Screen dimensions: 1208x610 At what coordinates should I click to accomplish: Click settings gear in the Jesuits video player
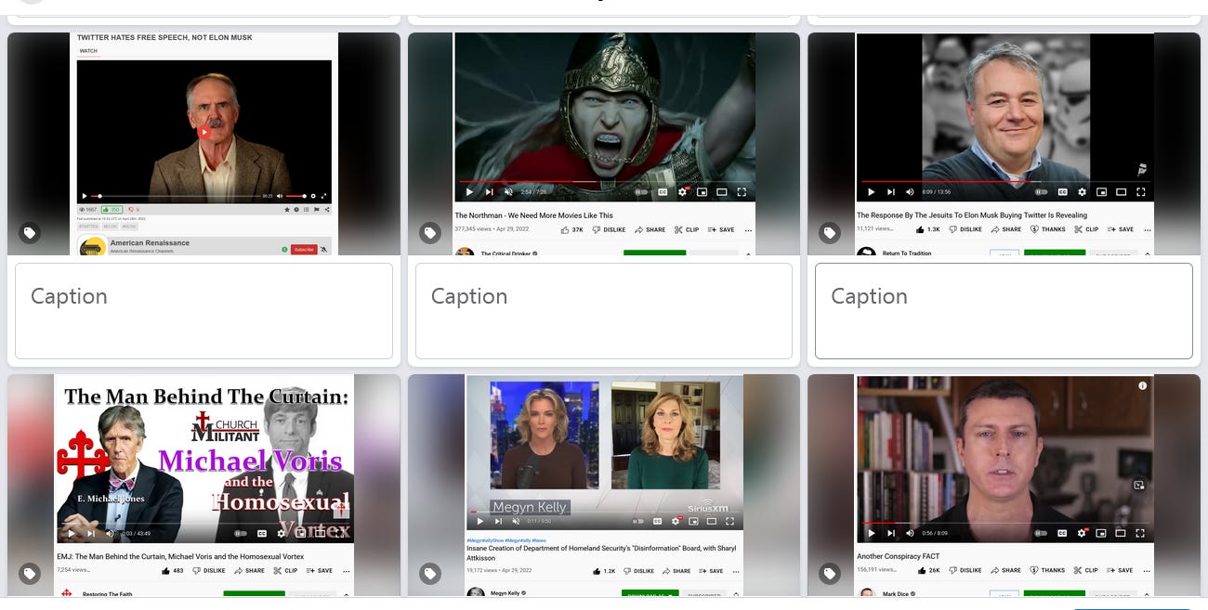click(1082, 192)
